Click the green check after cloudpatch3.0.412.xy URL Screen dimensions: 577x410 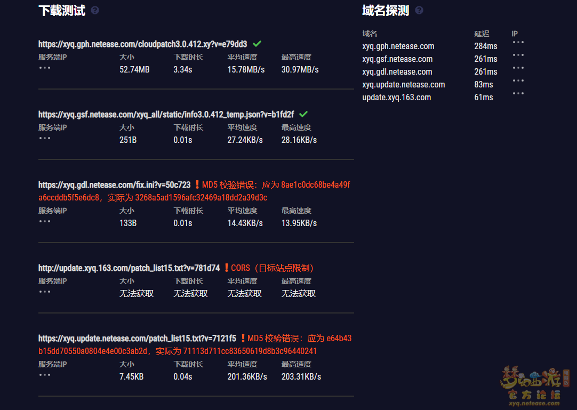(x=257, y=44)
